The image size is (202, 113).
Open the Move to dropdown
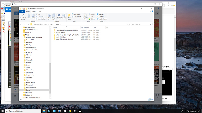tap(49, 17)
